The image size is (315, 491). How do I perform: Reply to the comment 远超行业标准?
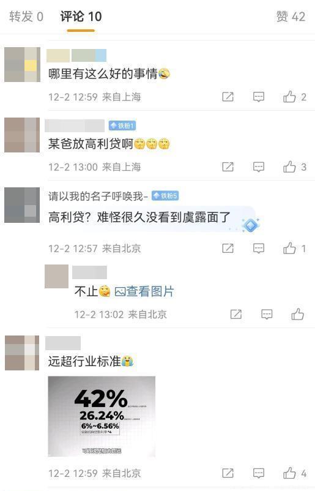[x=259, y=473]
